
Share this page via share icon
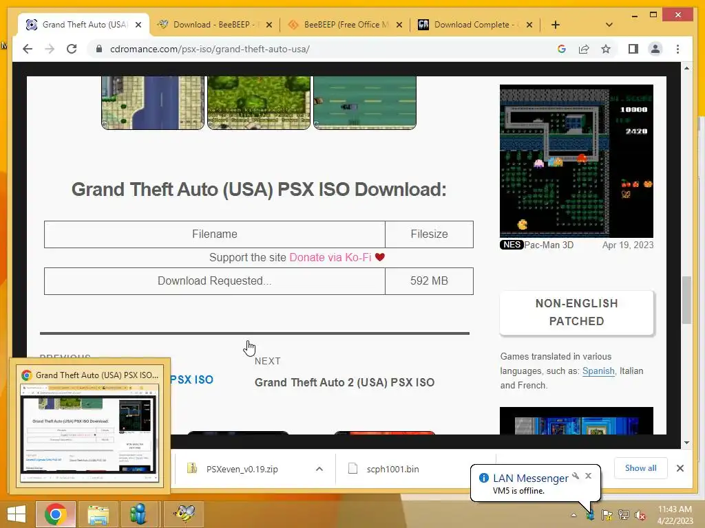click(584, 49)
